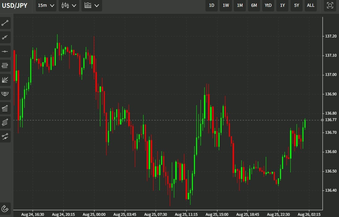339x217 pixels.
Task: Select the two crossing lines drawing tool
Action: pyautogui.click(x=5, y=136)
